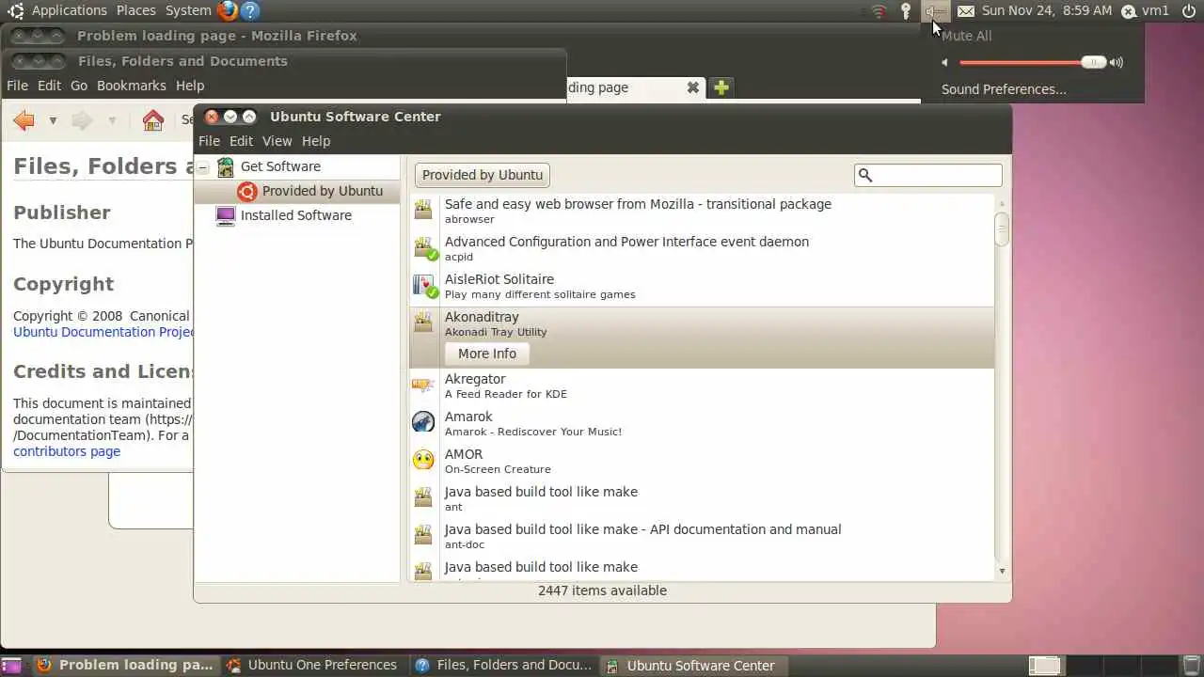Open the power/shutdown icon in panel
This screenshot has width=1204, height=677.
point(1189,10)
